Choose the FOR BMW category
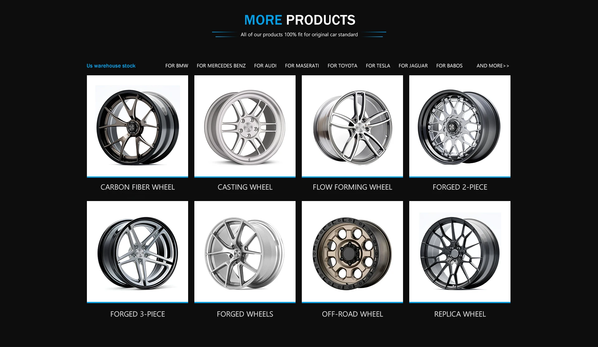598x347 pixels. point(177,66)
